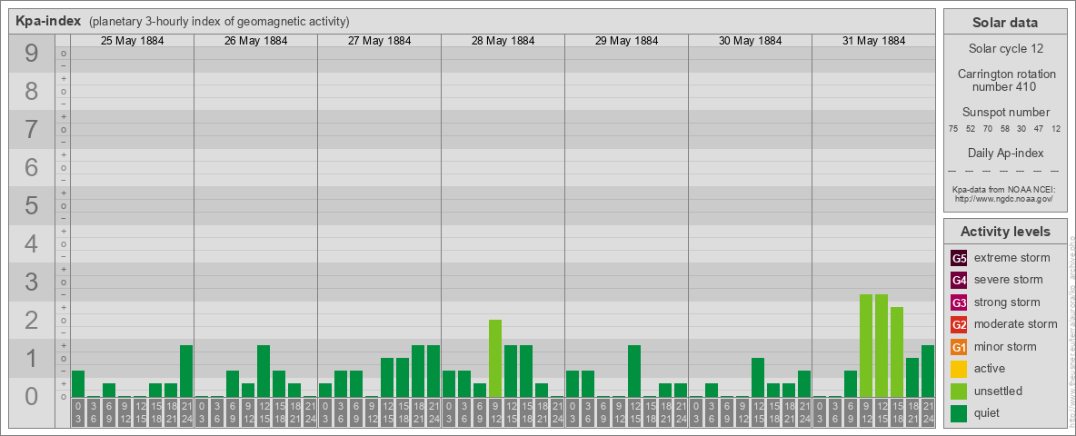Click the 'Solar data' panel heading
The width and height of the screenshot is (1076, 436).
pyautogui.click(x=1004, y=23)
